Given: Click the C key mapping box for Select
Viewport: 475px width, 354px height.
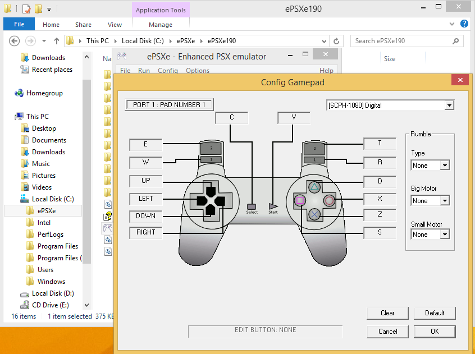Looking at the screenshot, I should (x=232, y=118).
